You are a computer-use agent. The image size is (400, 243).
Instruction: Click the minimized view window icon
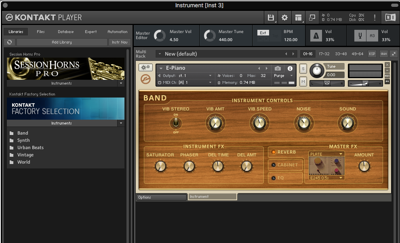point(312,17)
